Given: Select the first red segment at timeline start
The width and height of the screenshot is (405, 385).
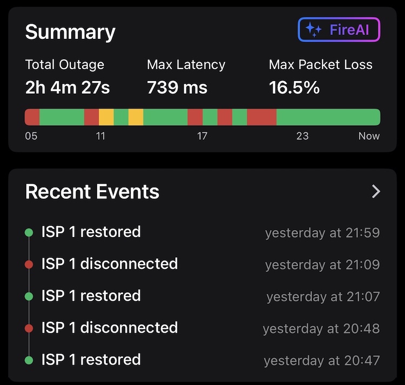Looking at the screenshot, I should pos(32,117).
